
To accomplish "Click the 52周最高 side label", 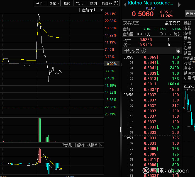I will (x=189, y=58).
